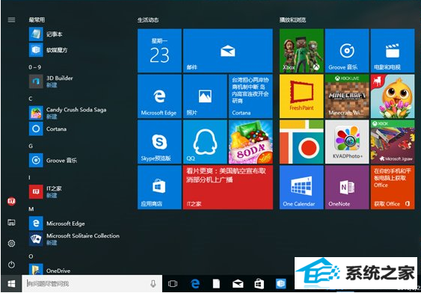Open the One Calendar tile
The image size is (421, 293).
pyautogui.click(x=301, y=188)
